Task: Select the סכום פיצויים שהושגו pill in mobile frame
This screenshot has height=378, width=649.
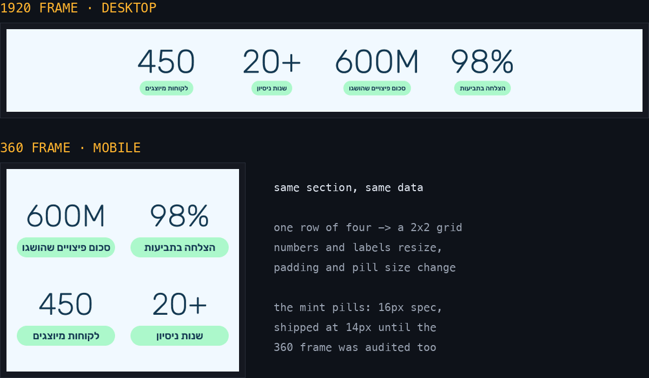Action: click(66, 247)
